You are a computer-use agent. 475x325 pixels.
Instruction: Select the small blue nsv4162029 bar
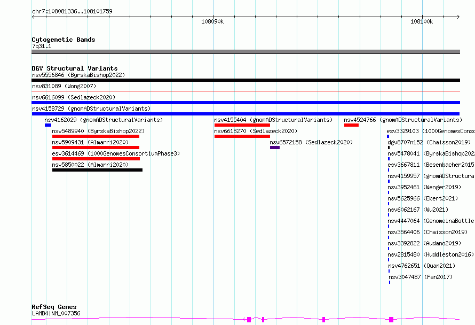48,125
